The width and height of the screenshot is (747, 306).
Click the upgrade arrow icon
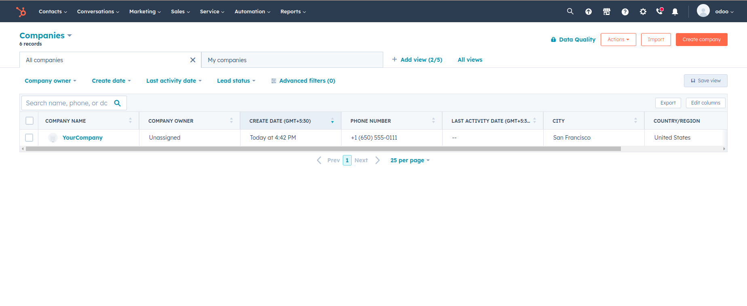589,12
